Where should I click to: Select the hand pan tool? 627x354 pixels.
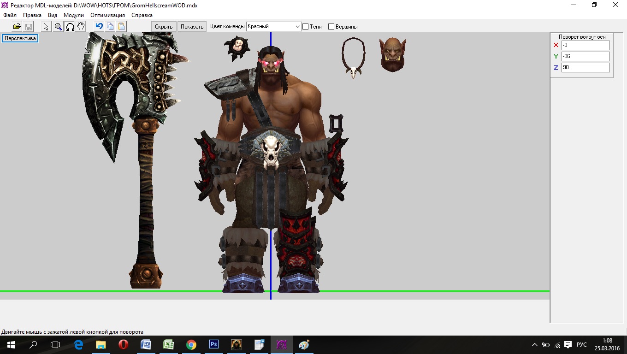(x=81, y=26)
